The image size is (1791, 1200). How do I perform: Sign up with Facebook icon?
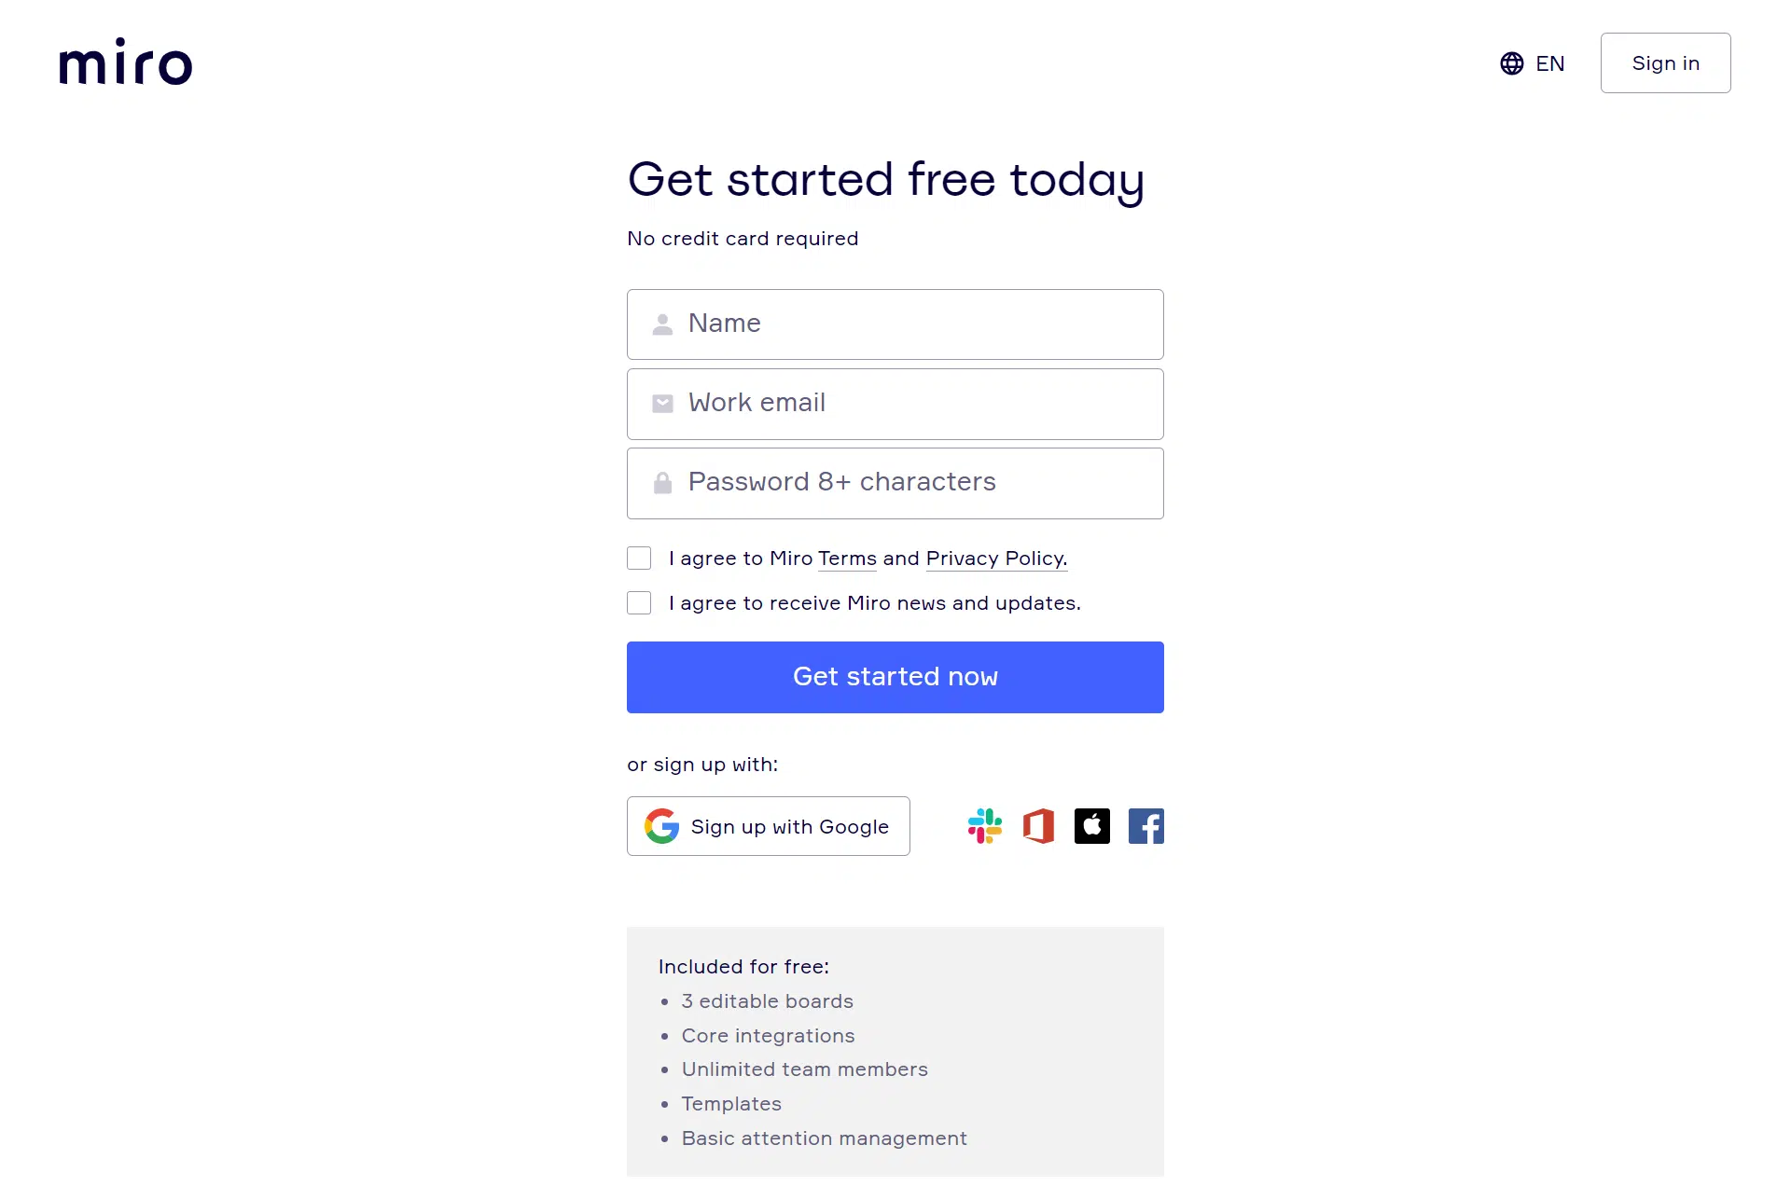pos(1146,826)
